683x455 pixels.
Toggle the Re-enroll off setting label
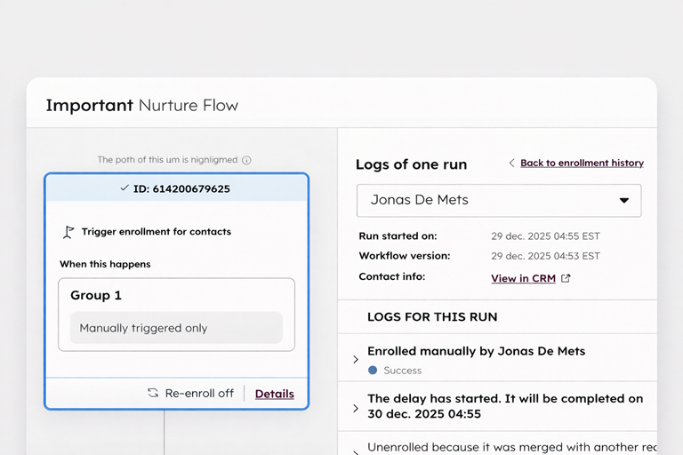click(199, 394)
